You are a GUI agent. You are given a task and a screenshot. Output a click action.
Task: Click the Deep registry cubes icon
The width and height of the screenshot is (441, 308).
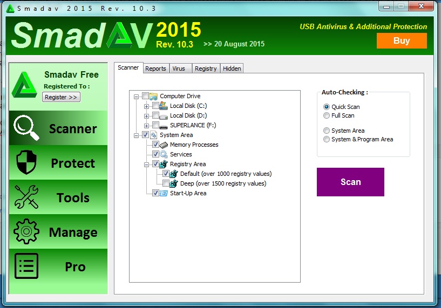click(x=173, y=183)
